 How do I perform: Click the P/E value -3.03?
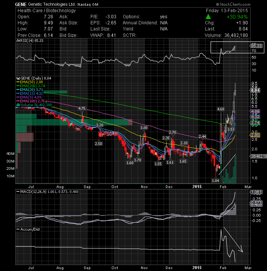[111, 17]
